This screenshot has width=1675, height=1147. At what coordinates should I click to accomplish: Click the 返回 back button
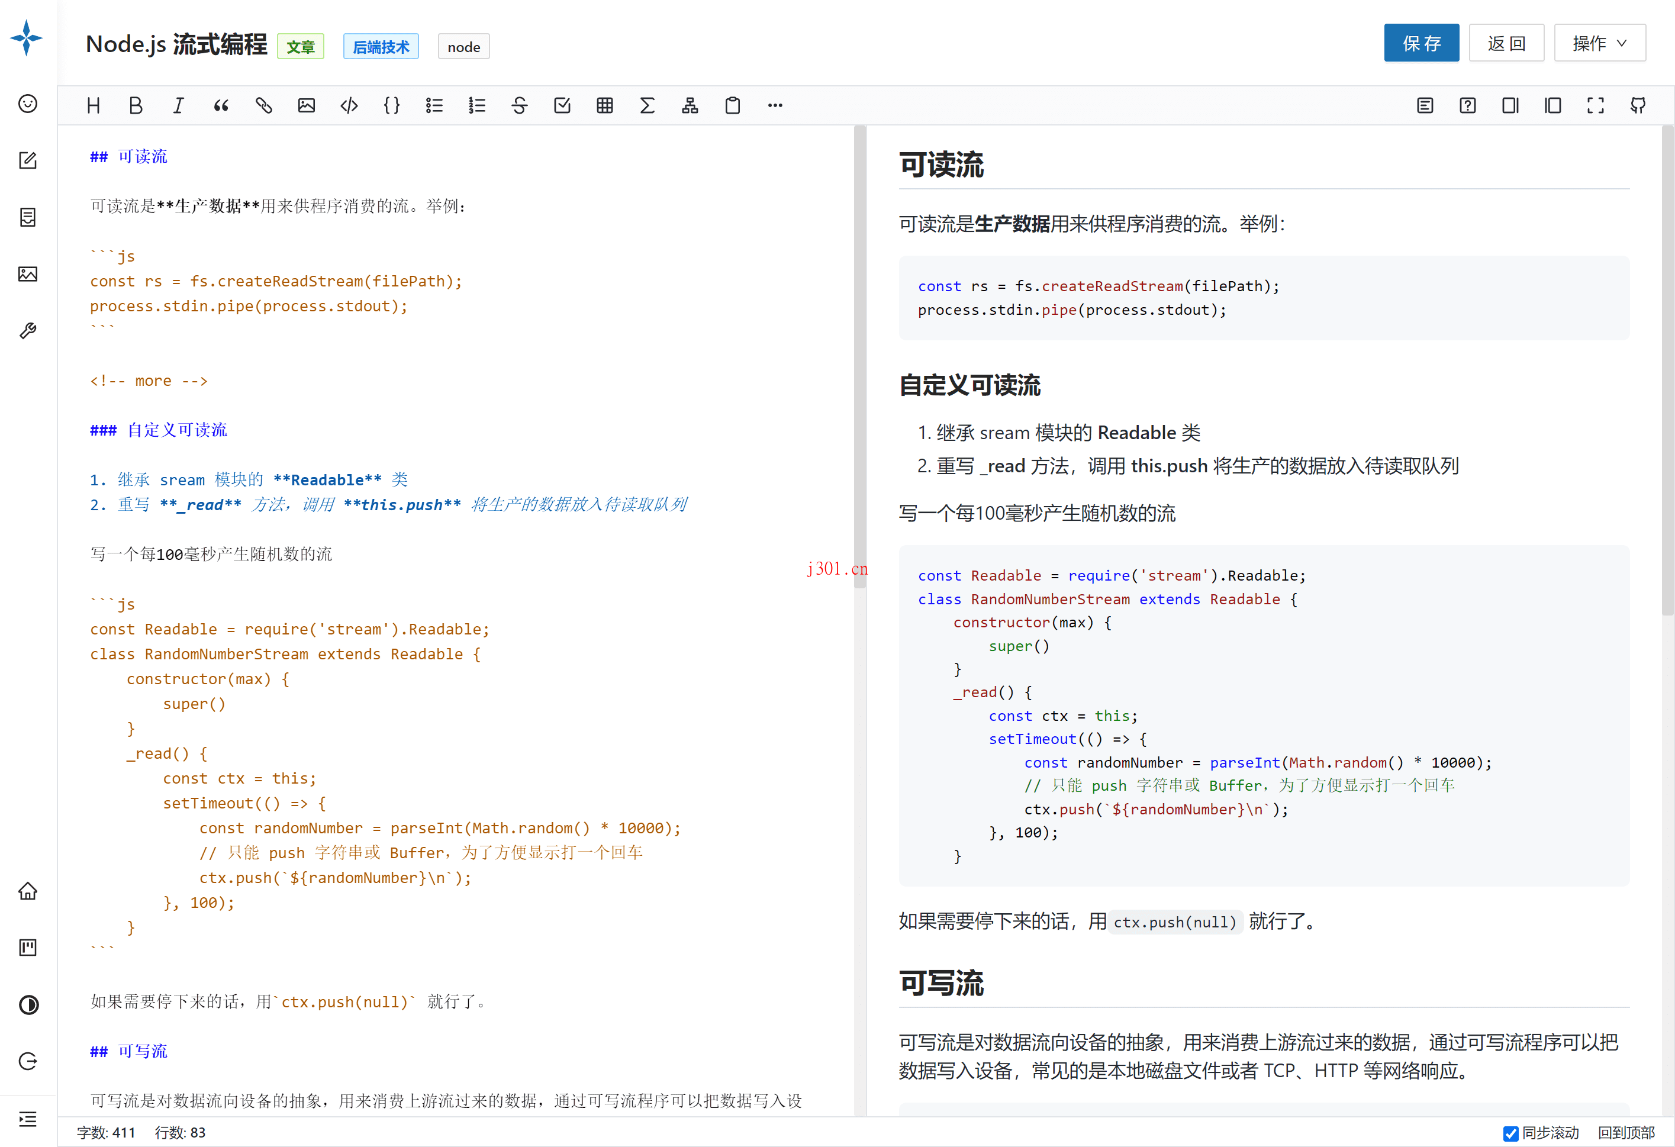coord(1506,43)
